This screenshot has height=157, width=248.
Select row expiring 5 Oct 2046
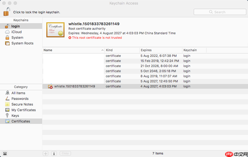coord(145,71)
